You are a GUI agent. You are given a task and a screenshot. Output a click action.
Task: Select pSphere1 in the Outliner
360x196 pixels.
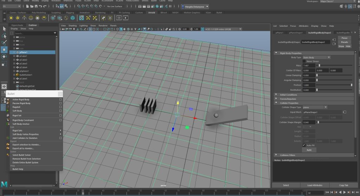click(x=24, y=71)
